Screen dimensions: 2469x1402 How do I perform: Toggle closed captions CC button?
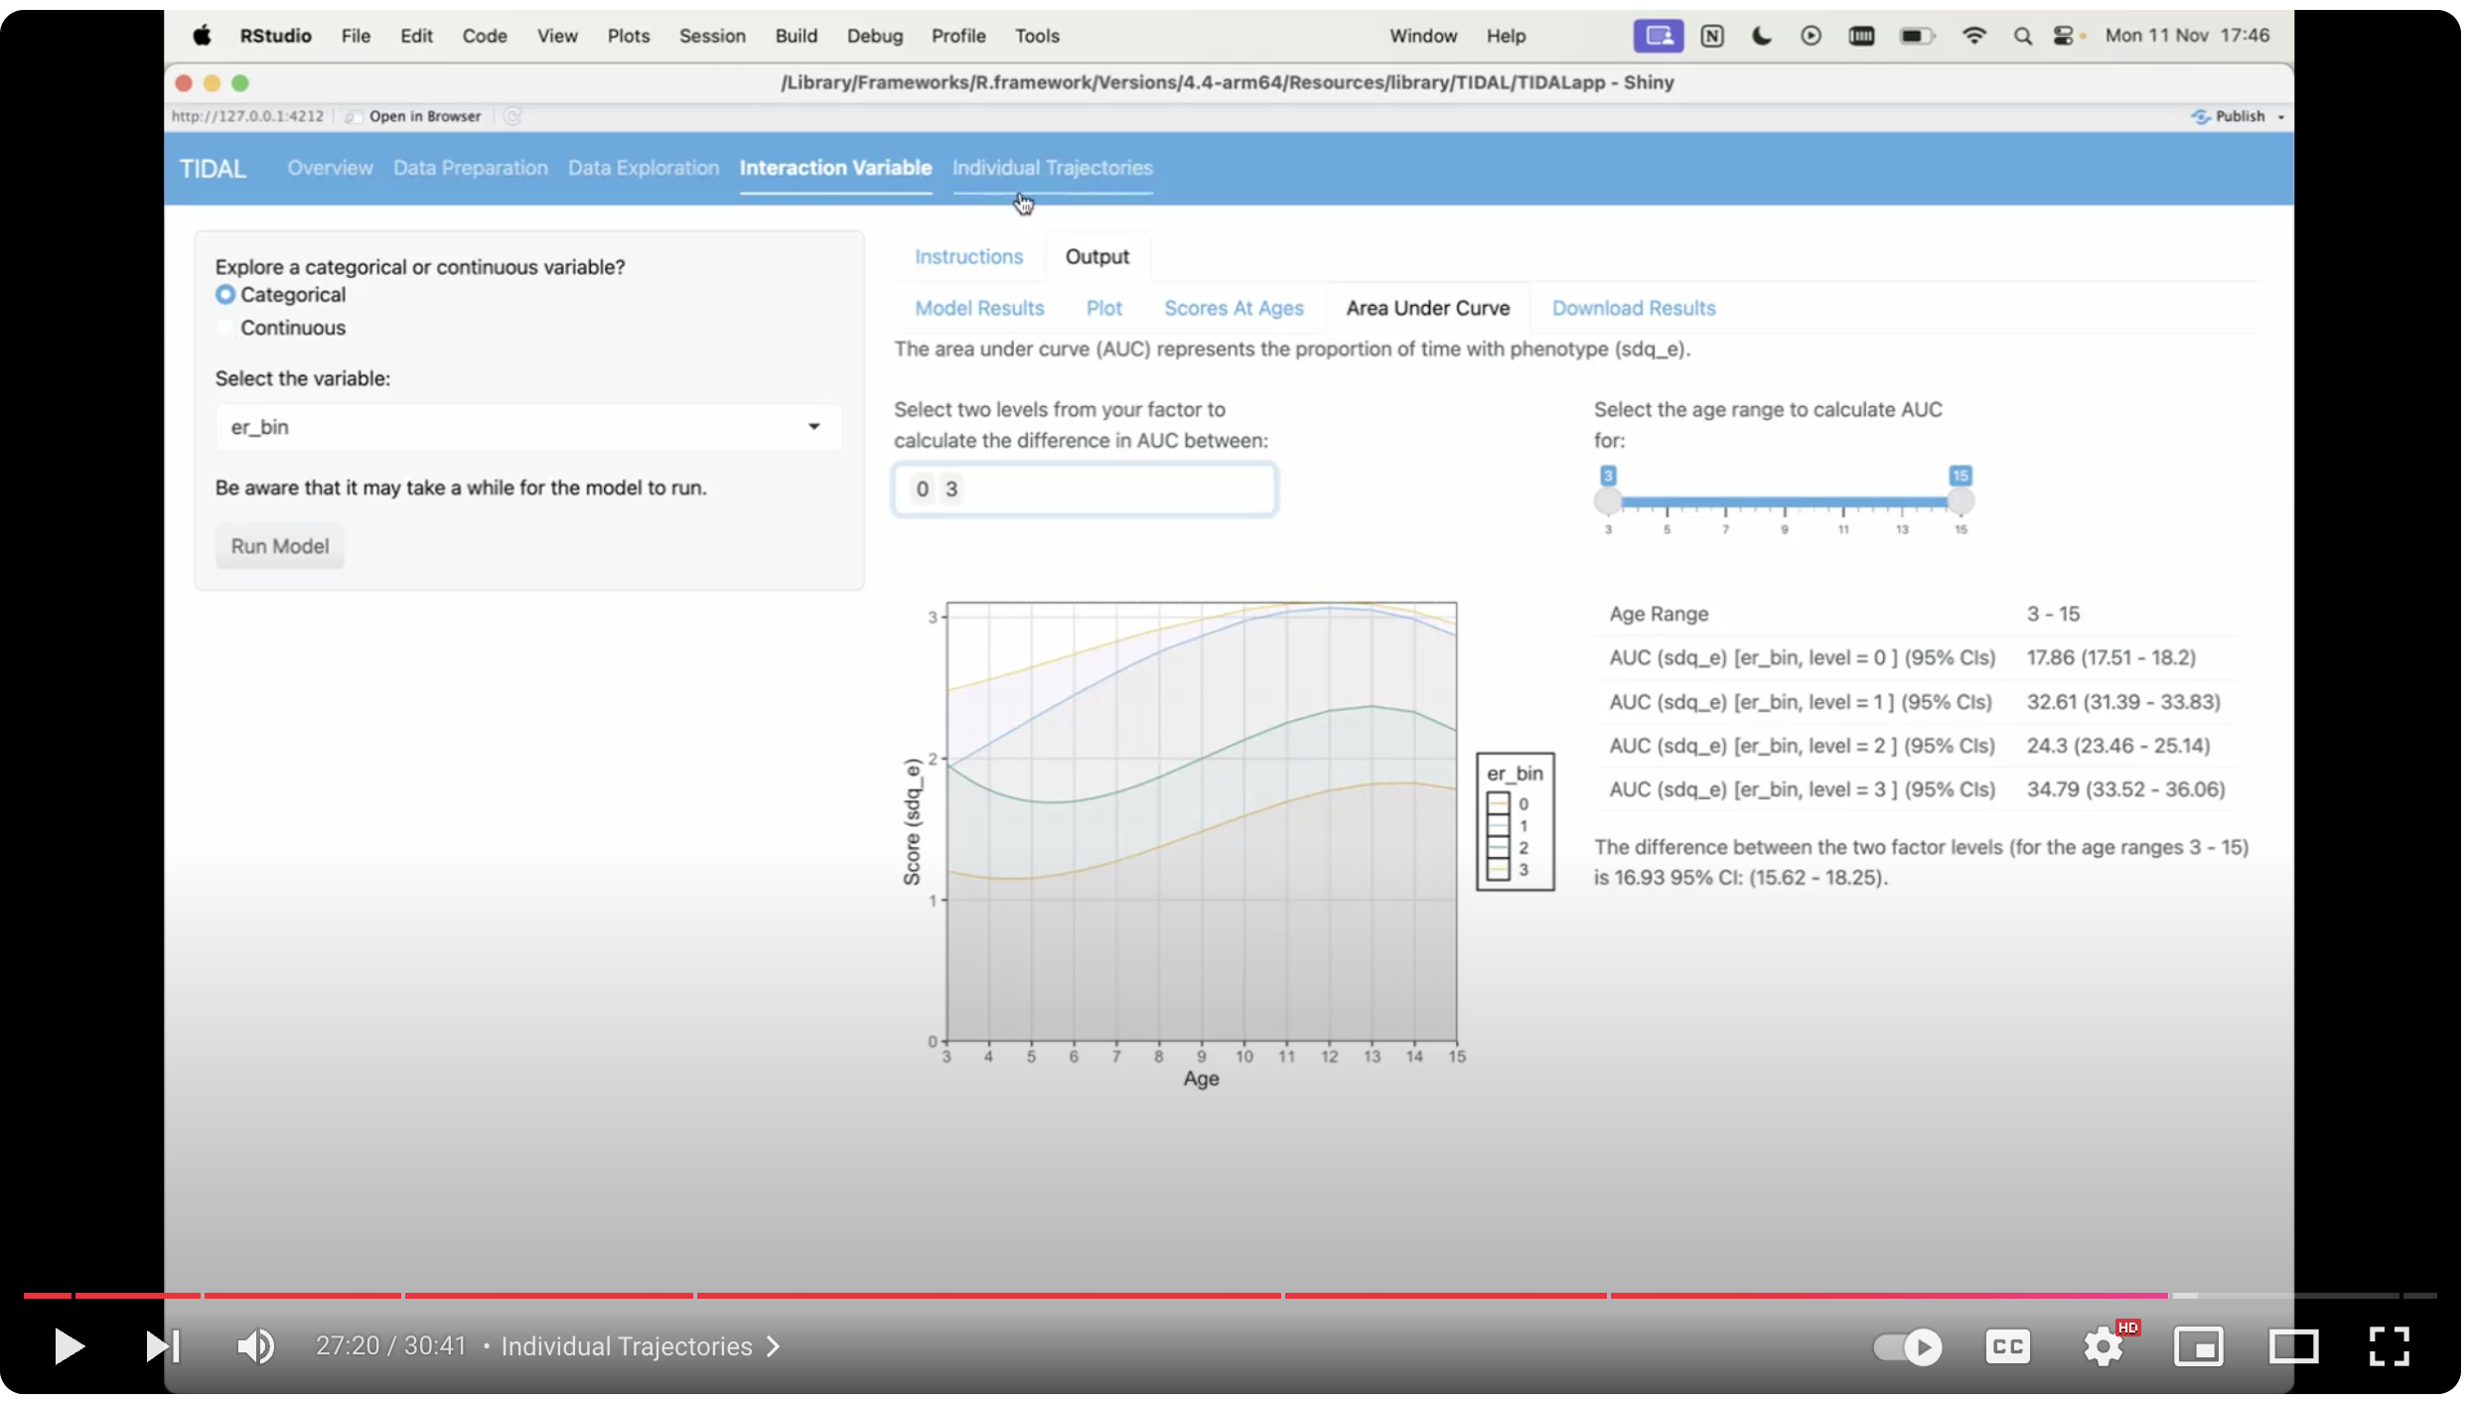click(2007, 1346)
